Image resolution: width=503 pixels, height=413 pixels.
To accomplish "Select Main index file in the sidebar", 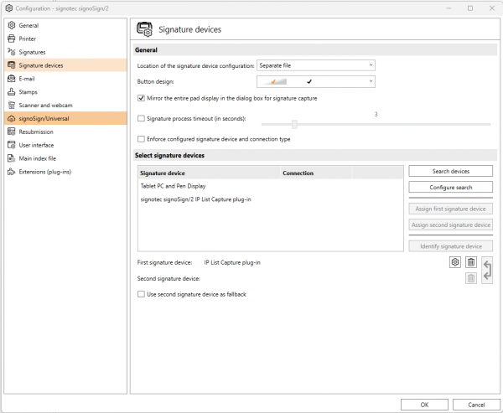I will point(65,158).
